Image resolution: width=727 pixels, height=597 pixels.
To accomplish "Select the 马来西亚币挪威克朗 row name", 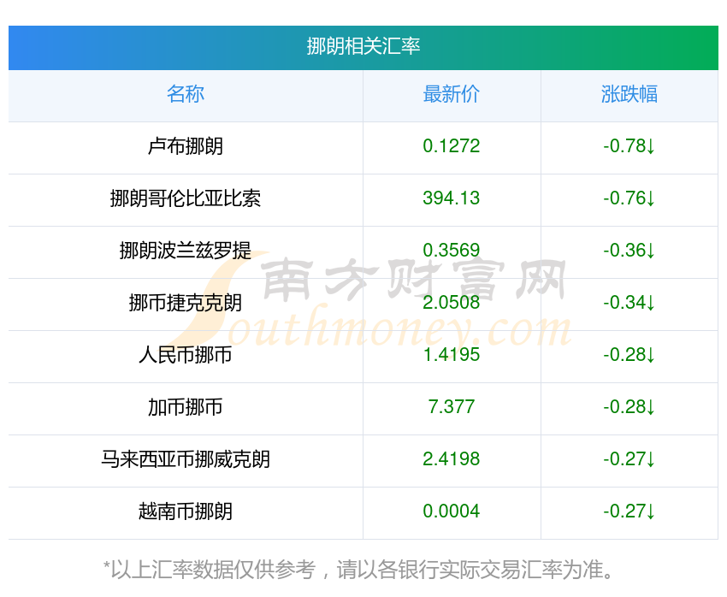I will (x=186, y=460).
